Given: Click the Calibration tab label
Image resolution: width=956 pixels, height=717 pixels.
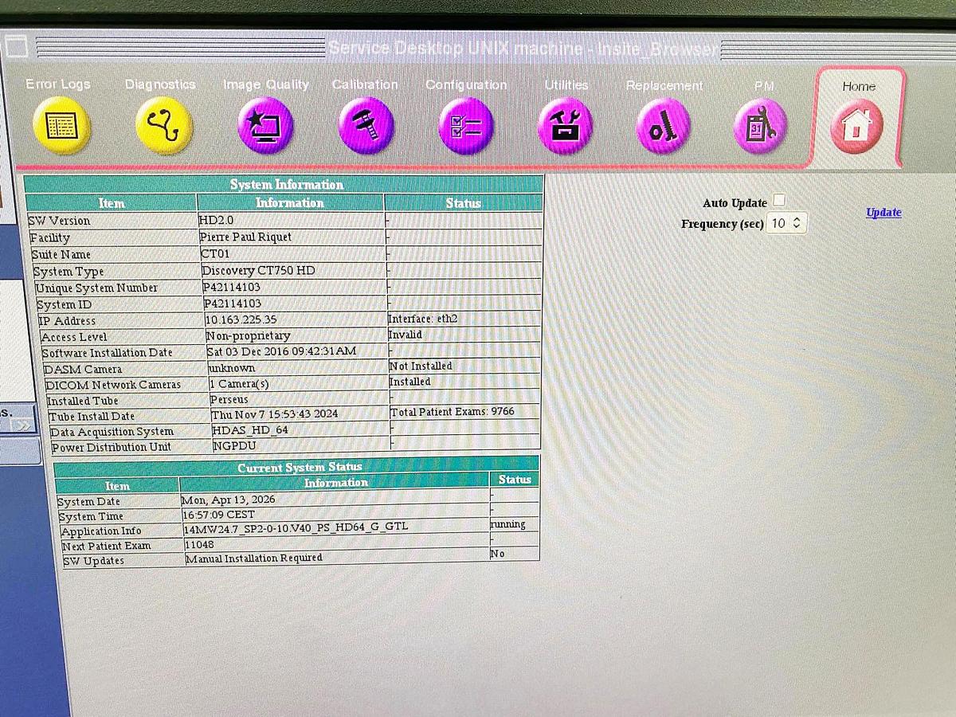Looking at the screenshot, I should pos(365,84).
